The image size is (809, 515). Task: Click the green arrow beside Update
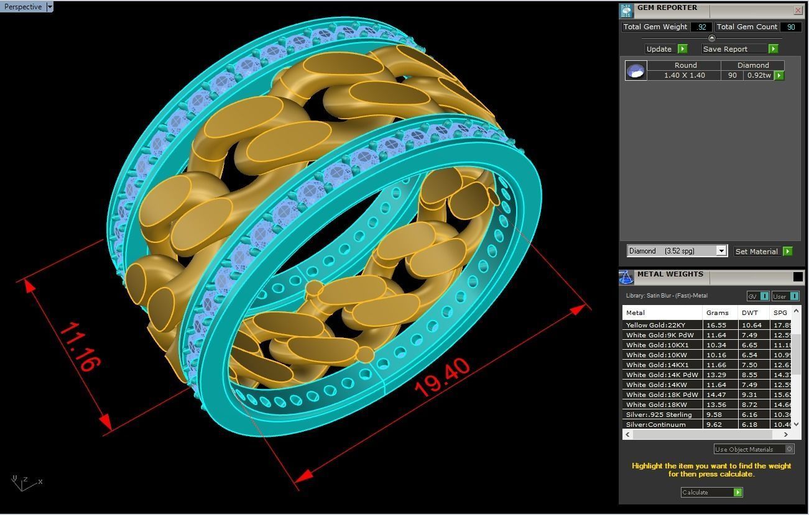682,49
